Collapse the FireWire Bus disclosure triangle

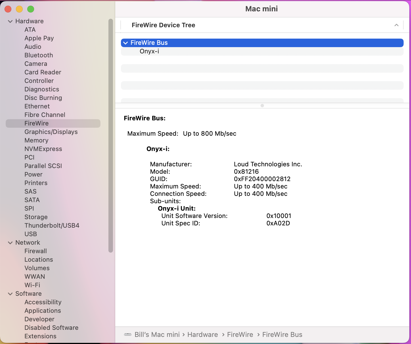125,43
